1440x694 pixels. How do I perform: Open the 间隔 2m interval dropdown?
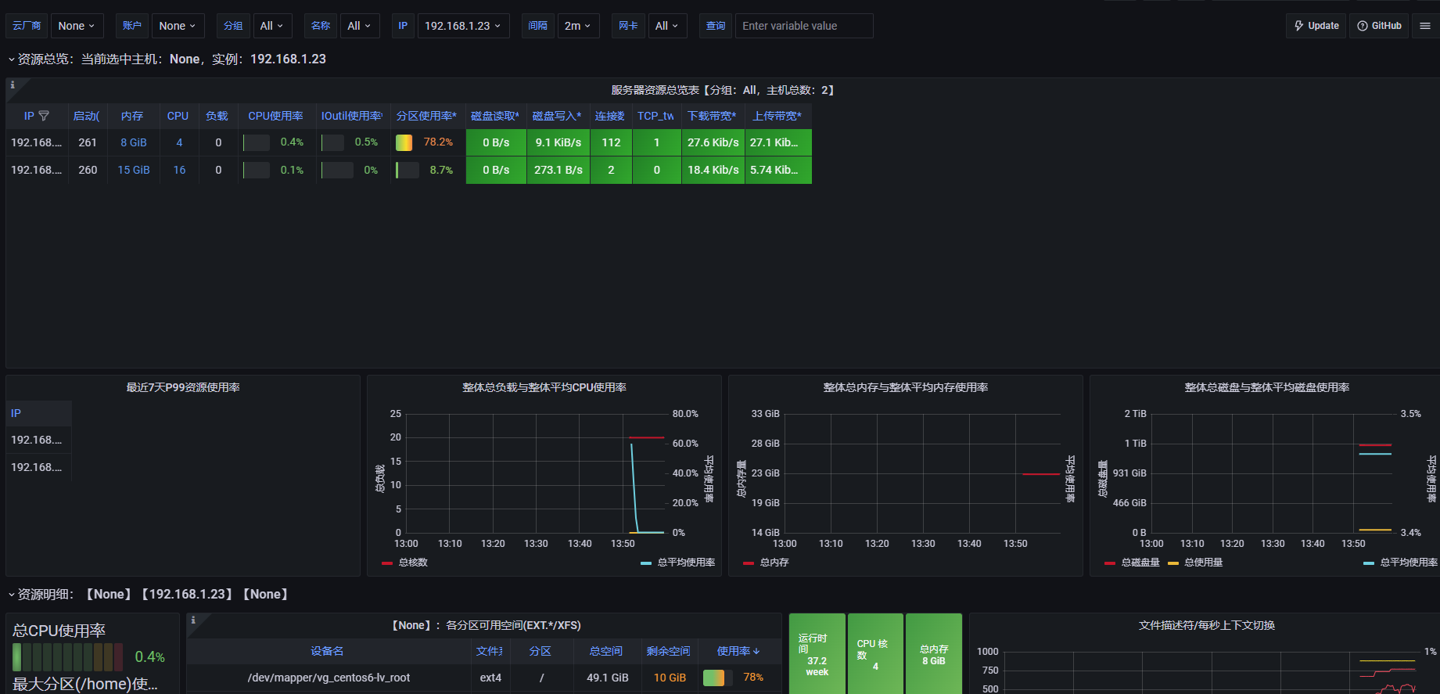(577, 26)
